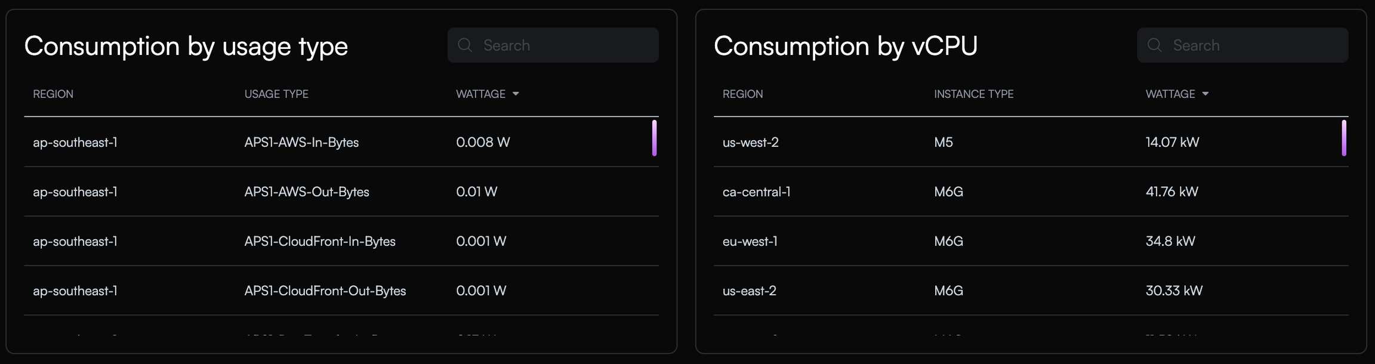Grab the vCPU table purple scrollbar
Viewport: 1375px width, 364px height.
pyautogui.click(x=1343, y=138)
